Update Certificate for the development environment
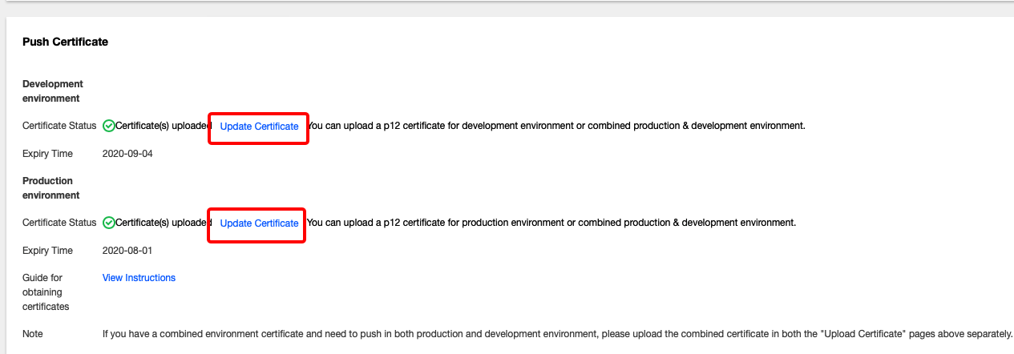The height and width of the screenshot is (354, 1014). (x=259, y=127)
